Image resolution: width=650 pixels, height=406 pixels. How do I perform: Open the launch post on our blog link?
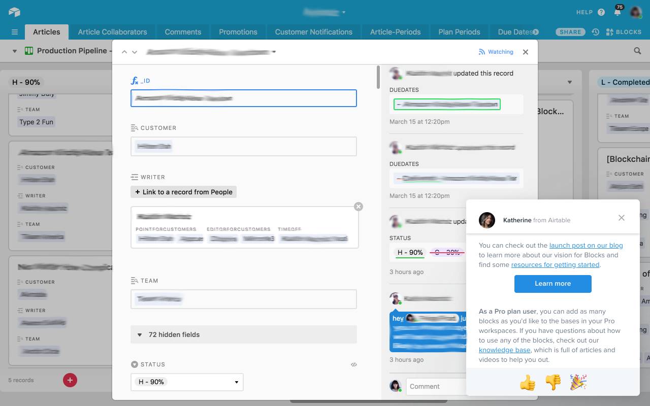[x=586, y=245]
